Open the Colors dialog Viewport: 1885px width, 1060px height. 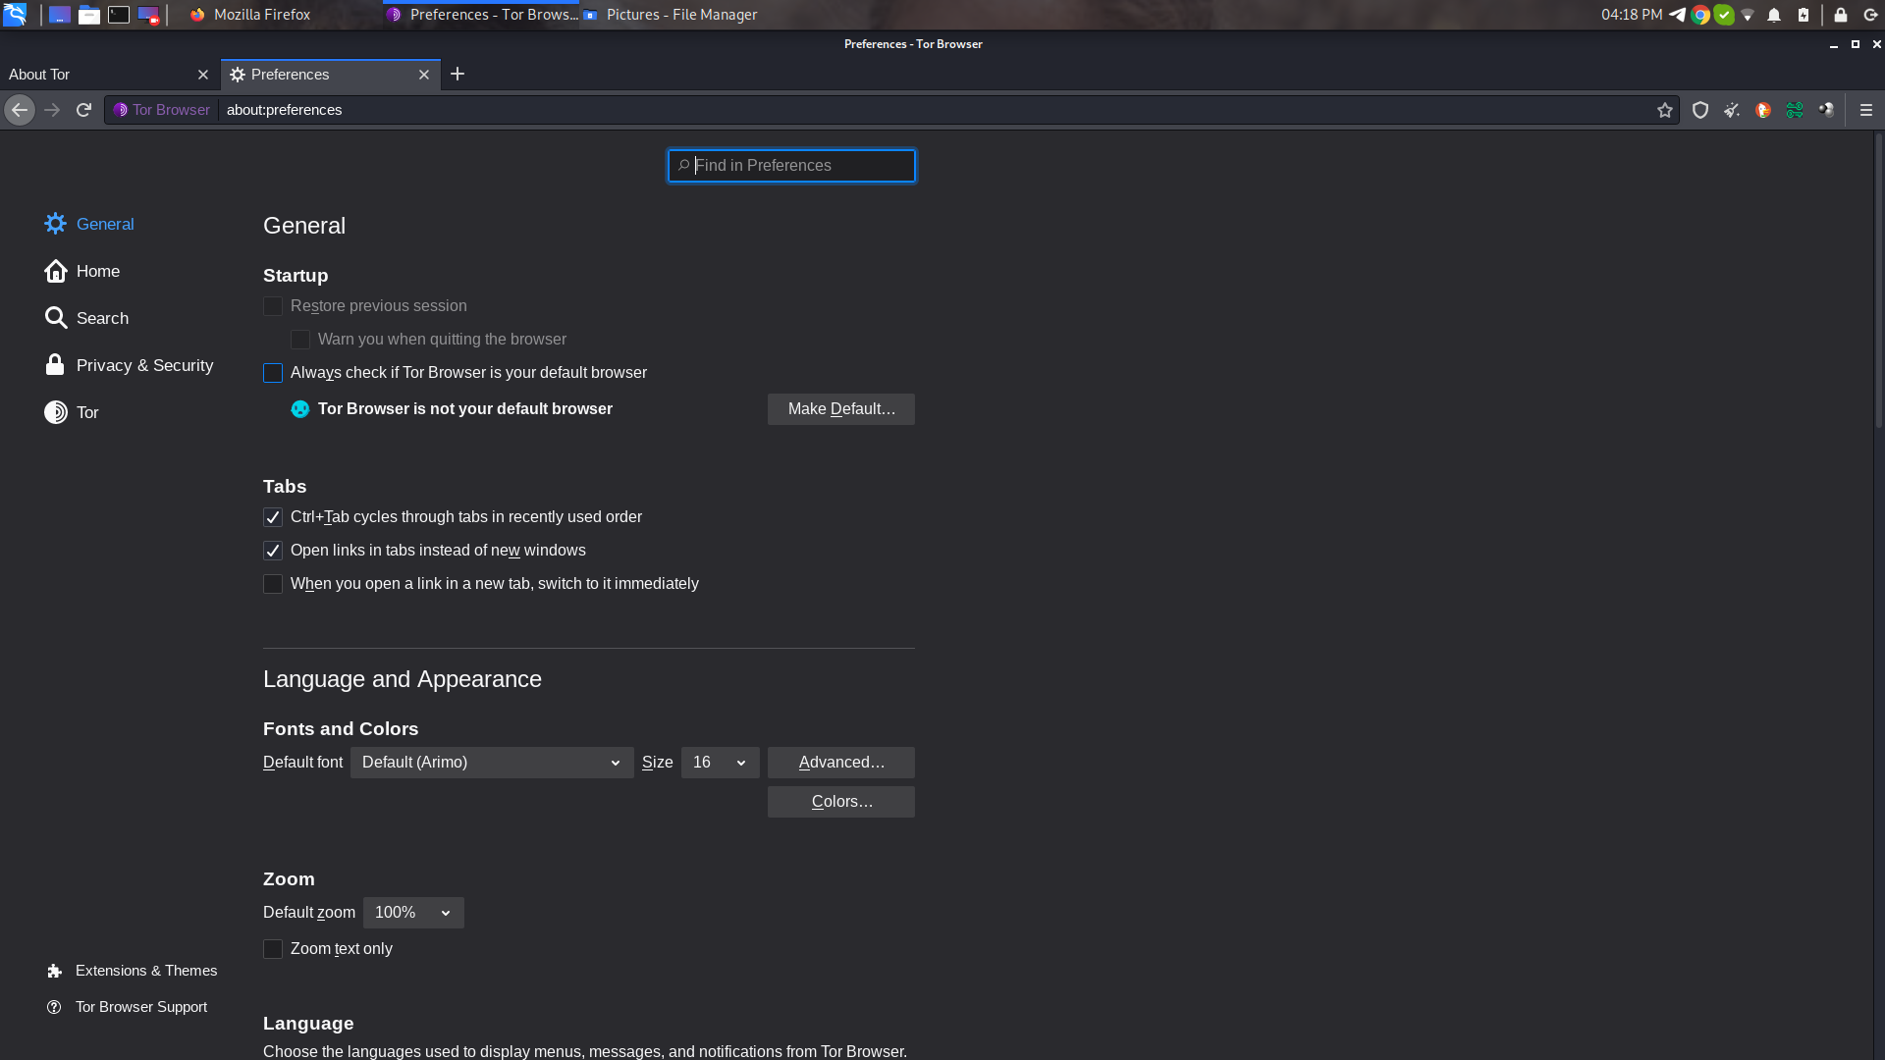point(841,802)
